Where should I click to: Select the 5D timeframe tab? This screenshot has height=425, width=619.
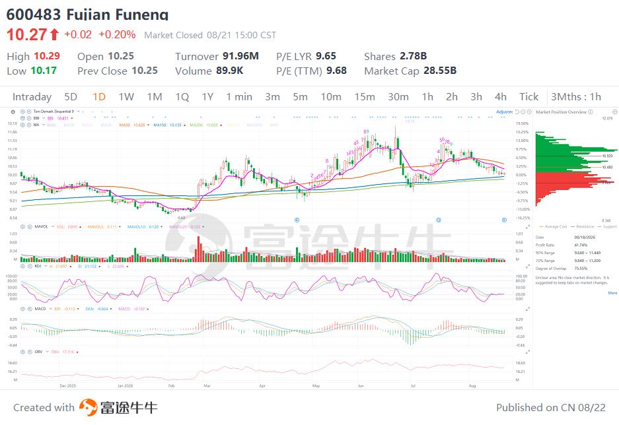(x=71, y=97)
